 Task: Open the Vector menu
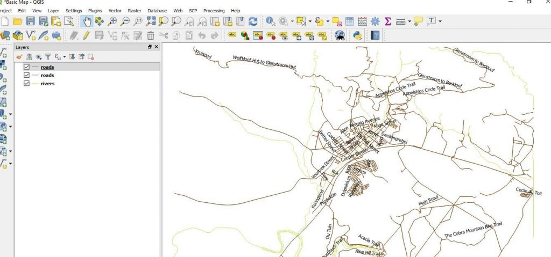115,10
